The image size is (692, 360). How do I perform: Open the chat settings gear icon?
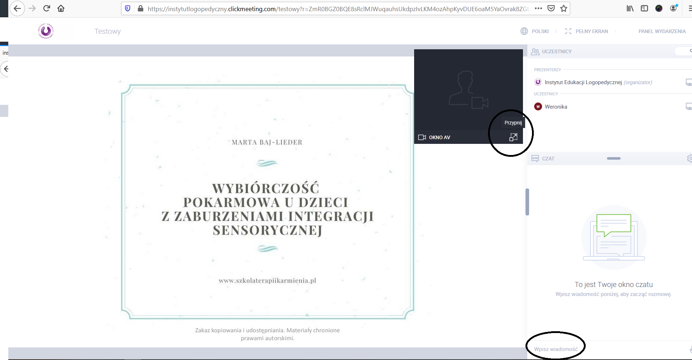tap(689, 158)
